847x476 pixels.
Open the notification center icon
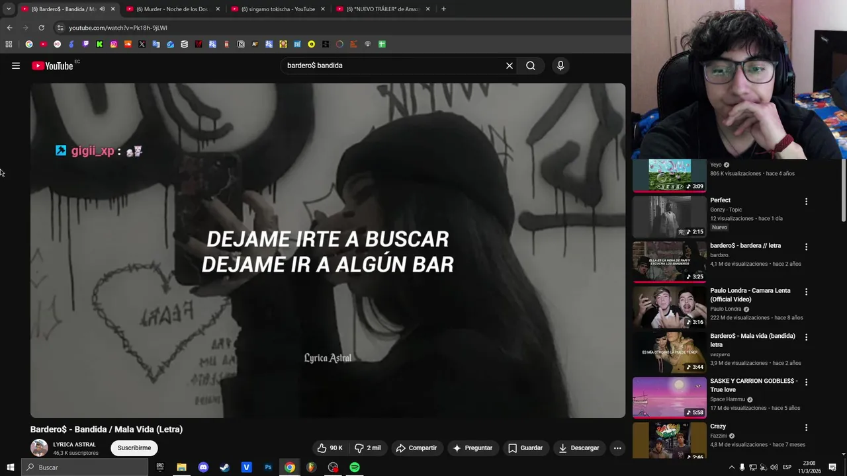tap(832, 467)
